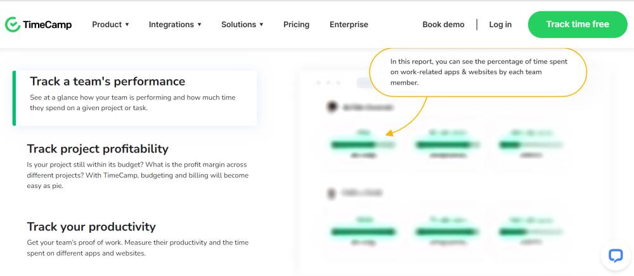The height and width of the screenshot is (276, 634).
Task: Click the last progress bar in the second row
Action: [x=531, y=232]
